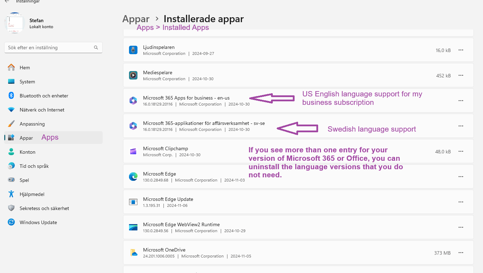Click the 16,0 kB size of Ljudinspelaren
The width and height of the screenshot is (483, 273).
tap(443, 50)
